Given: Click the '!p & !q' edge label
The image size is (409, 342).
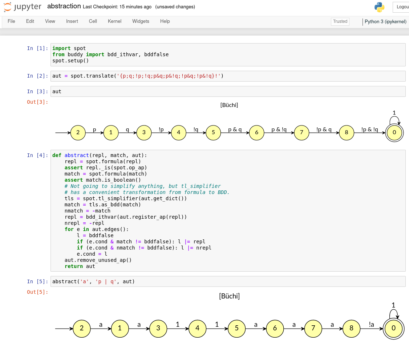Looking at the screenshot, I should click(x=370, y=129).
